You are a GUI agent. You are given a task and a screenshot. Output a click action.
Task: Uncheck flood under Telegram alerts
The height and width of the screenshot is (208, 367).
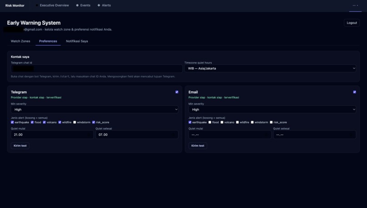tap(32, 122)
